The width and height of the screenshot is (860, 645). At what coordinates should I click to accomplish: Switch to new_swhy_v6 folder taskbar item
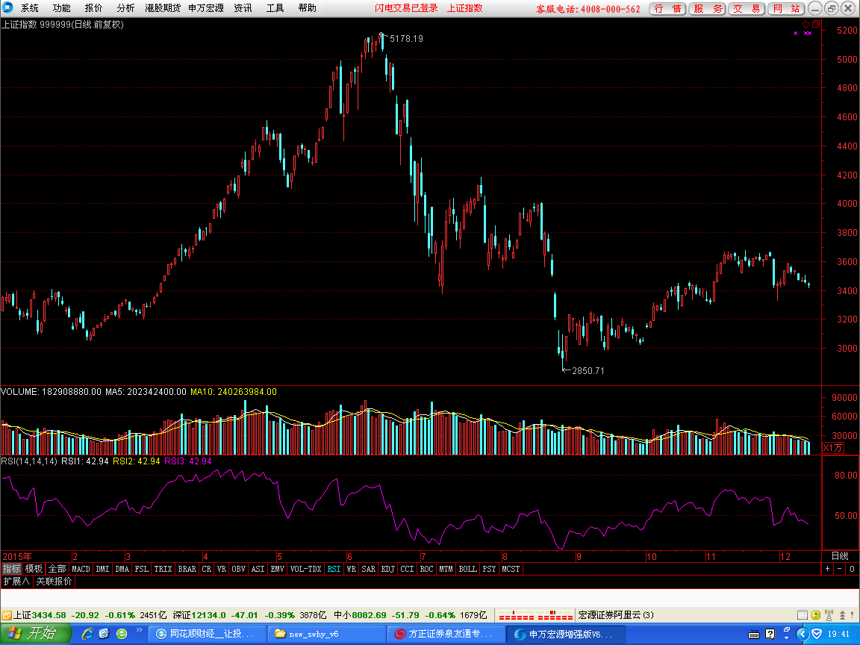click(x=327, y=634)
